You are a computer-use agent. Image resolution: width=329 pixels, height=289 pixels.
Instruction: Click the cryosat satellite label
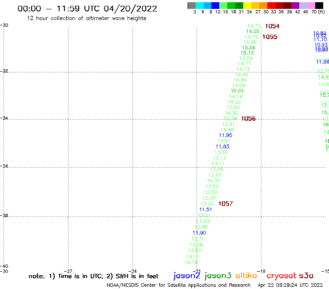tap(281, 276)
